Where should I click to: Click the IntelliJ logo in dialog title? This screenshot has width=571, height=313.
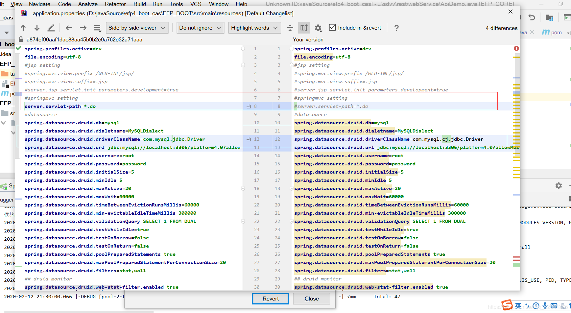click(24, 13)
